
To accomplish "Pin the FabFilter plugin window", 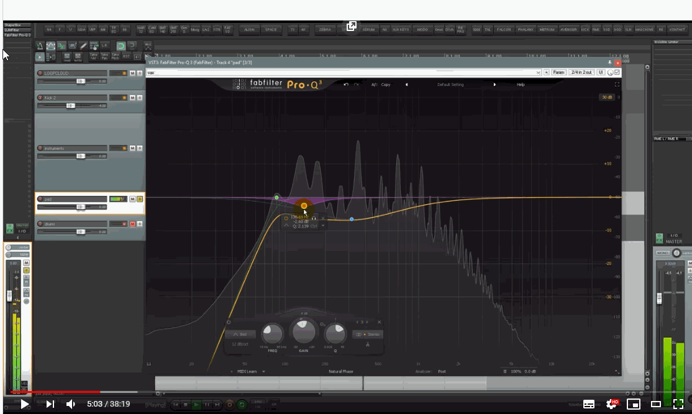I will click(610, 63).
